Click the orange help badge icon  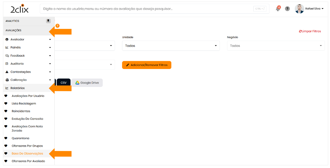pyautogui.click(x=57, y=26)
